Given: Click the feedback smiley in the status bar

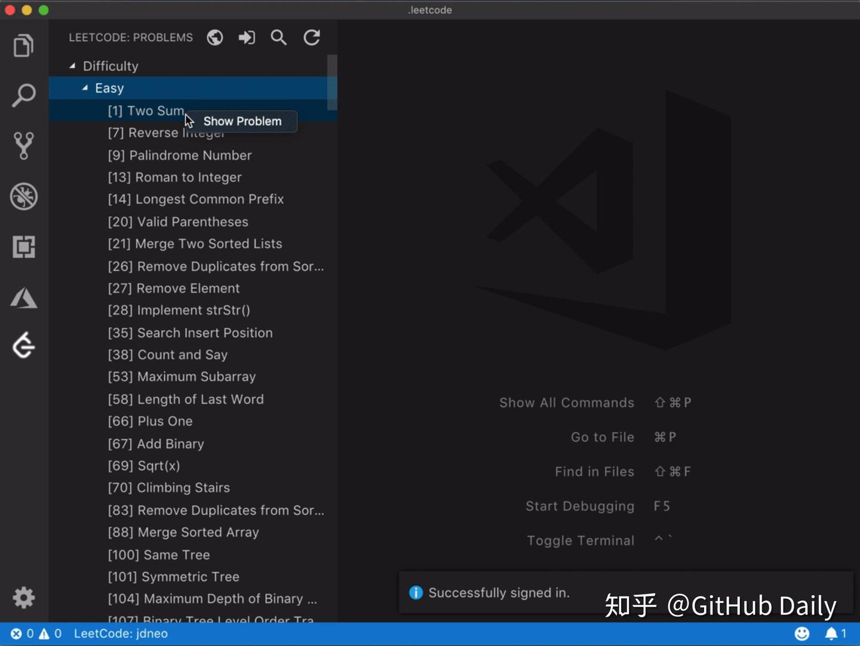Looking at the screenshot, I should coord(801,633).
